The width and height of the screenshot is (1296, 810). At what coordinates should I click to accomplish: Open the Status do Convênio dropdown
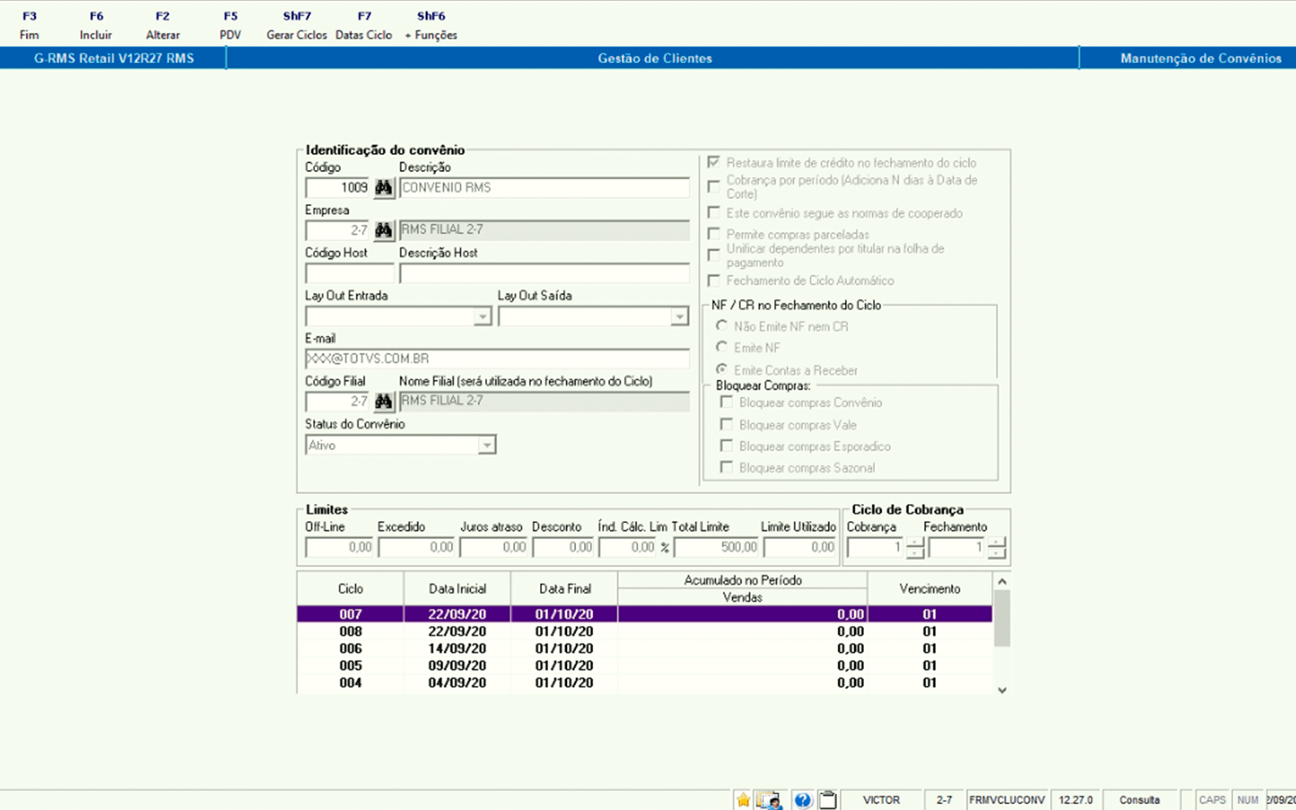486,445
